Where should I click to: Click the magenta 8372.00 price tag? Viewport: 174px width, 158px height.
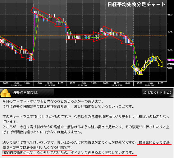(171, 60)
